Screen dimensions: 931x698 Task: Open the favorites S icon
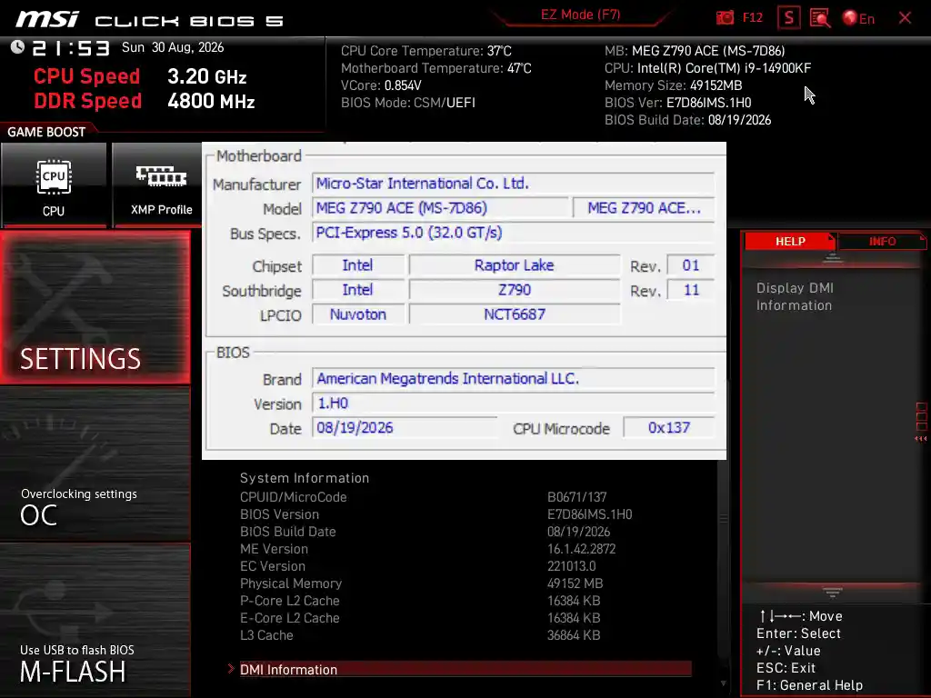click(788, 18)
